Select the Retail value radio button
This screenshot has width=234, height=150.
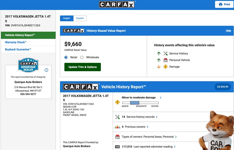tap(66, 57)
